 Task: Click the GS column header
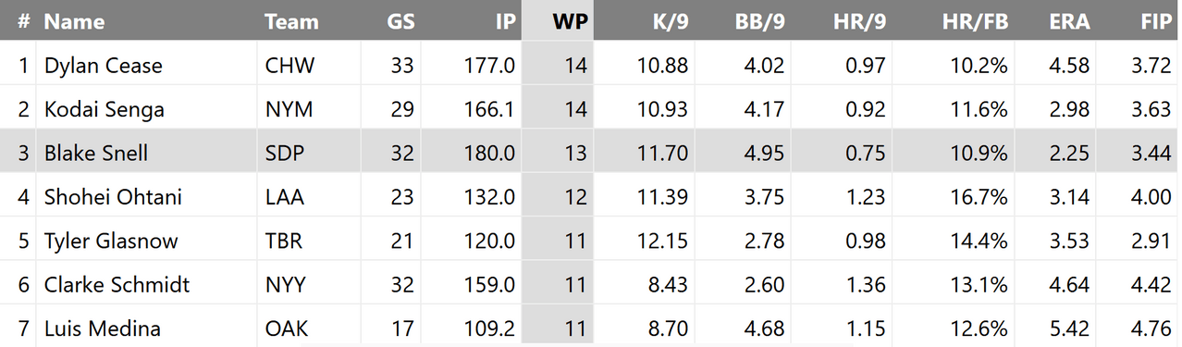click(400, 21)
